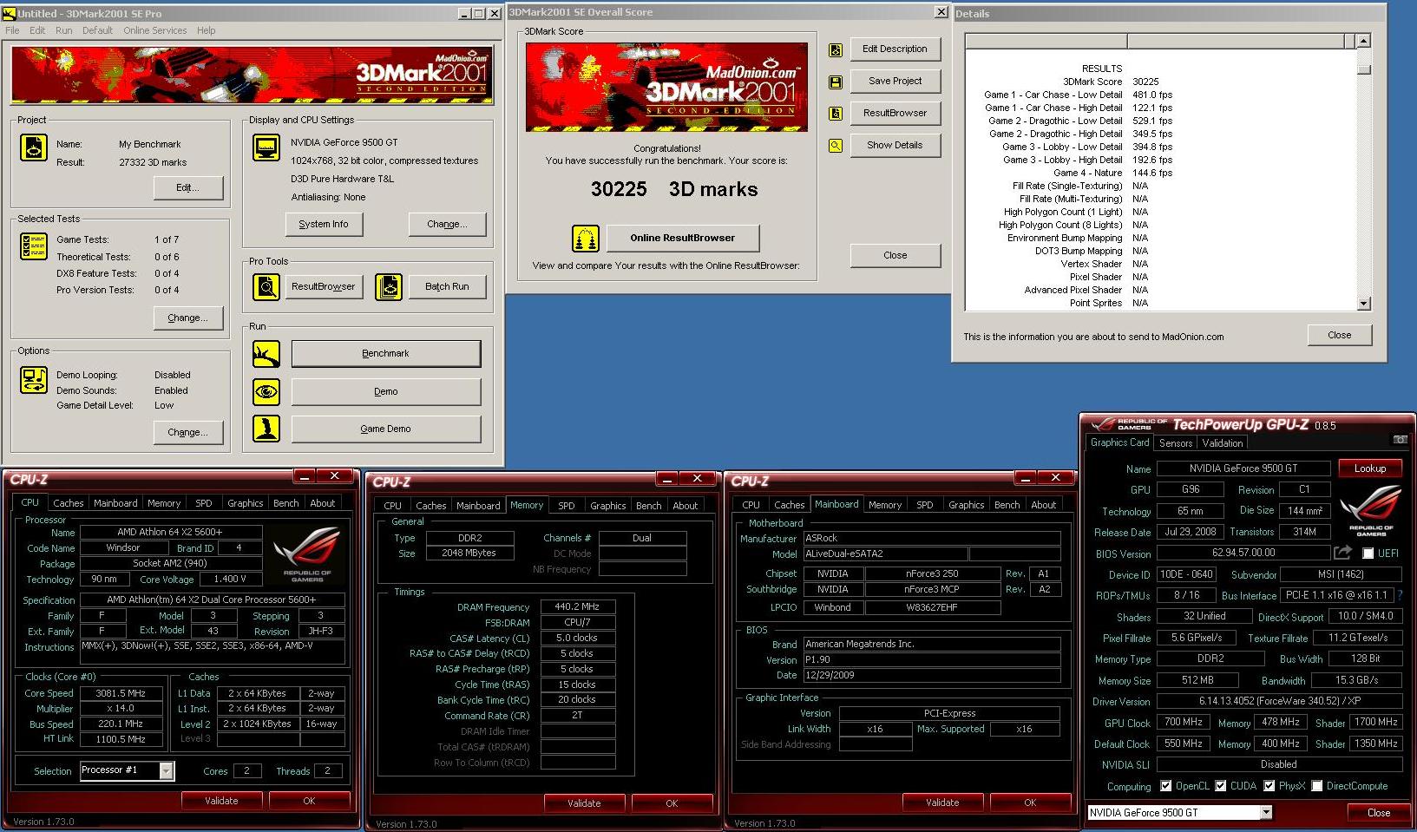Image resolution: width=1417 pixels, height=832 pixels.
Task: Open the Help menu in 3DMark2001
Action: point(206,30)
